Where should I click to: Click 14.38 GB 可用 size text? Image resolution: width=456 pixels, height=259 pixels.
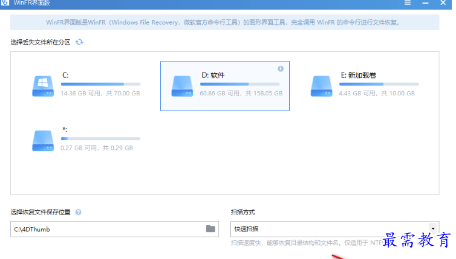[100, 93]
